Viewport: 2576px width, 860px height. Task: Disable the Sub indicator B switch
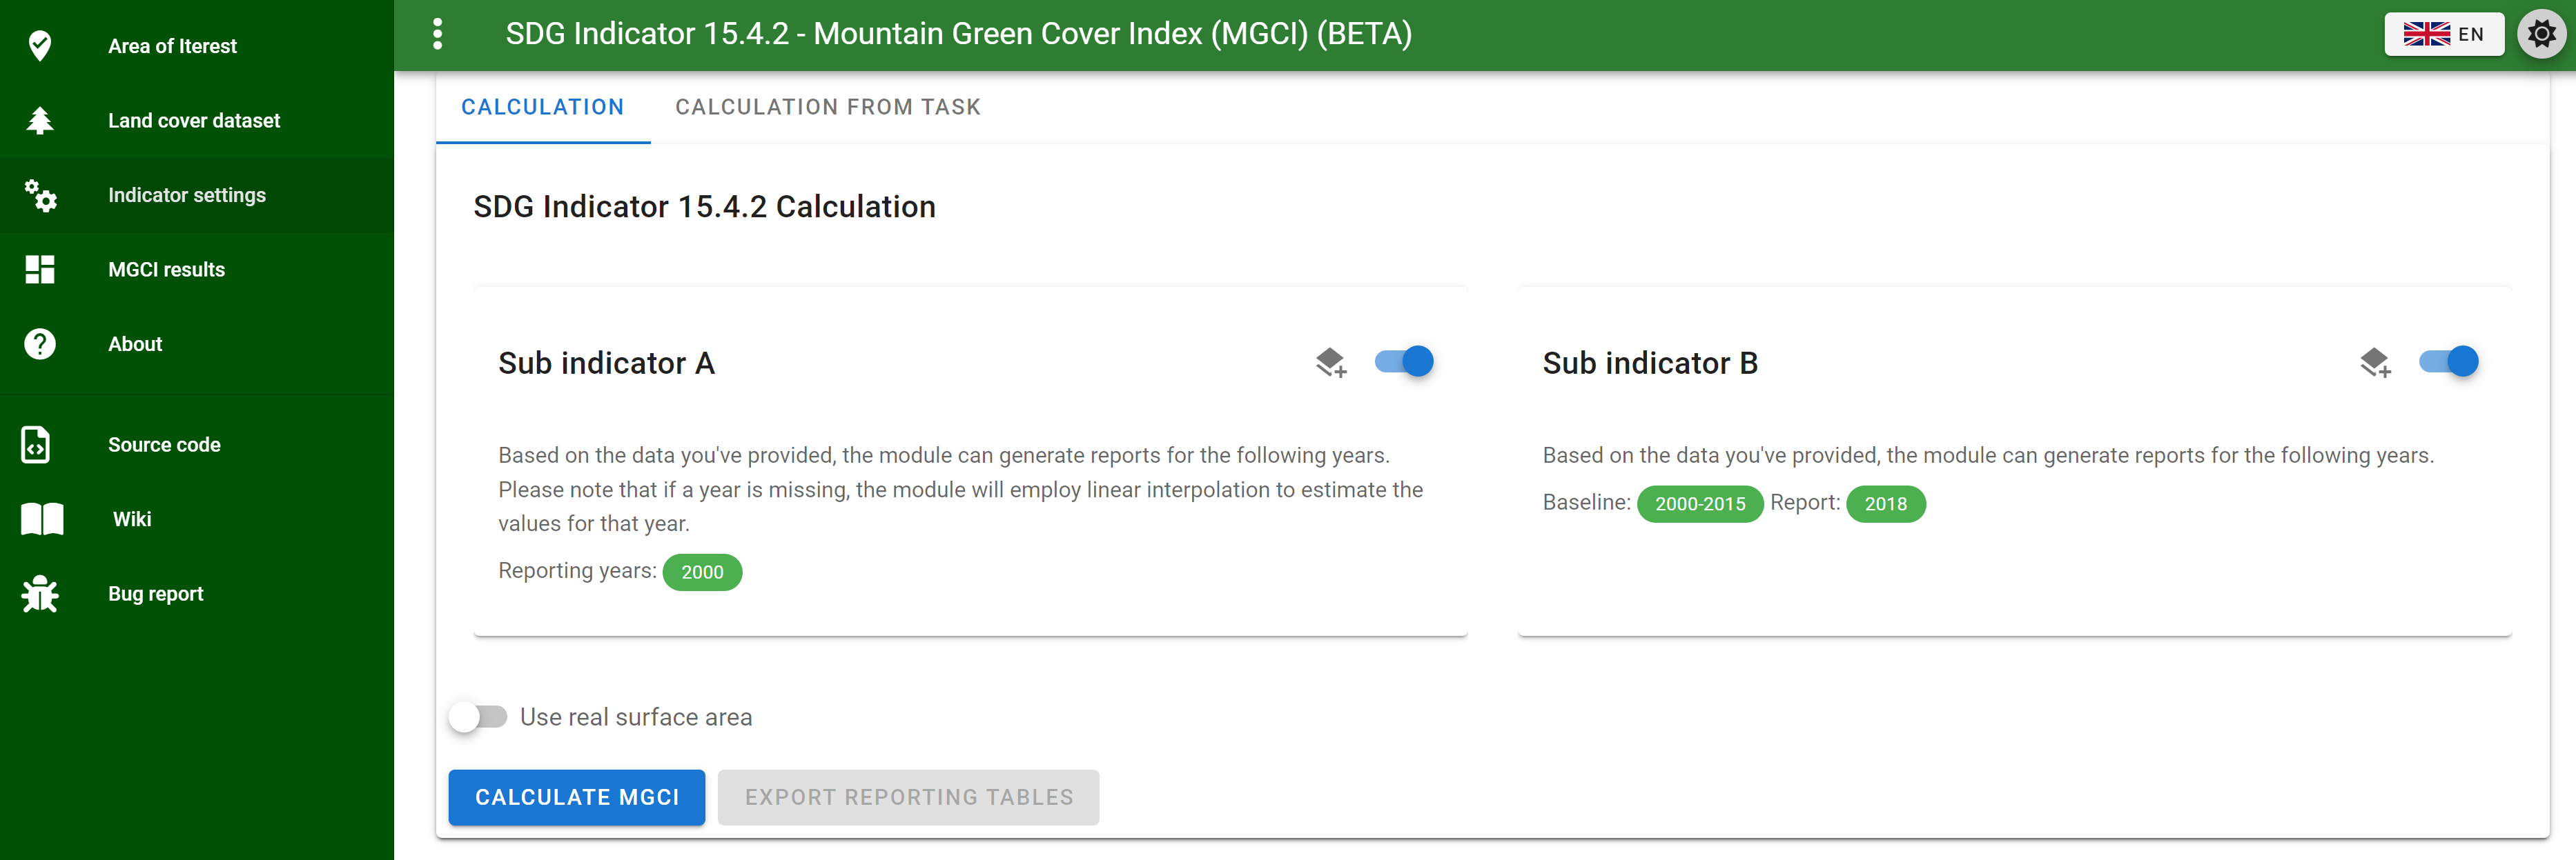[2448, 361]
